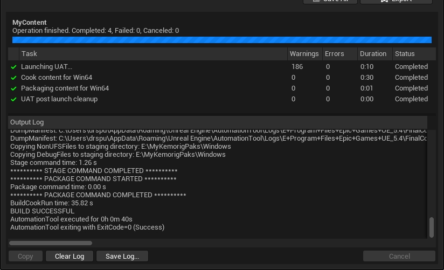Sort by the Warnings column header
444x270 pixels.
click(304, 54)
